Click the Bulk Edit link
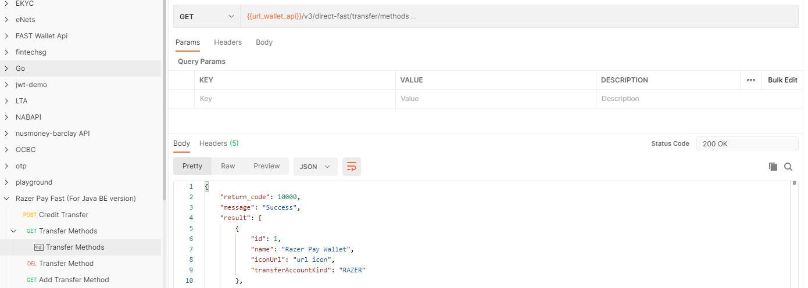Screen dimensions: 808x288 click(x=782, y=80)
